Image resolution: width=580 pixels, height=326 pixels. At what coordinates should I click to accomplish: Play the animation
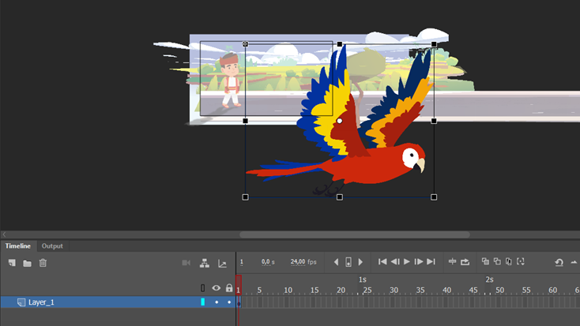(x=406, y=262)
